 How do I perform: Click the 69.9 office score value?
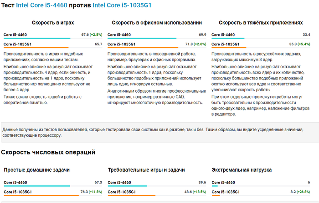[x=202, y=35]
